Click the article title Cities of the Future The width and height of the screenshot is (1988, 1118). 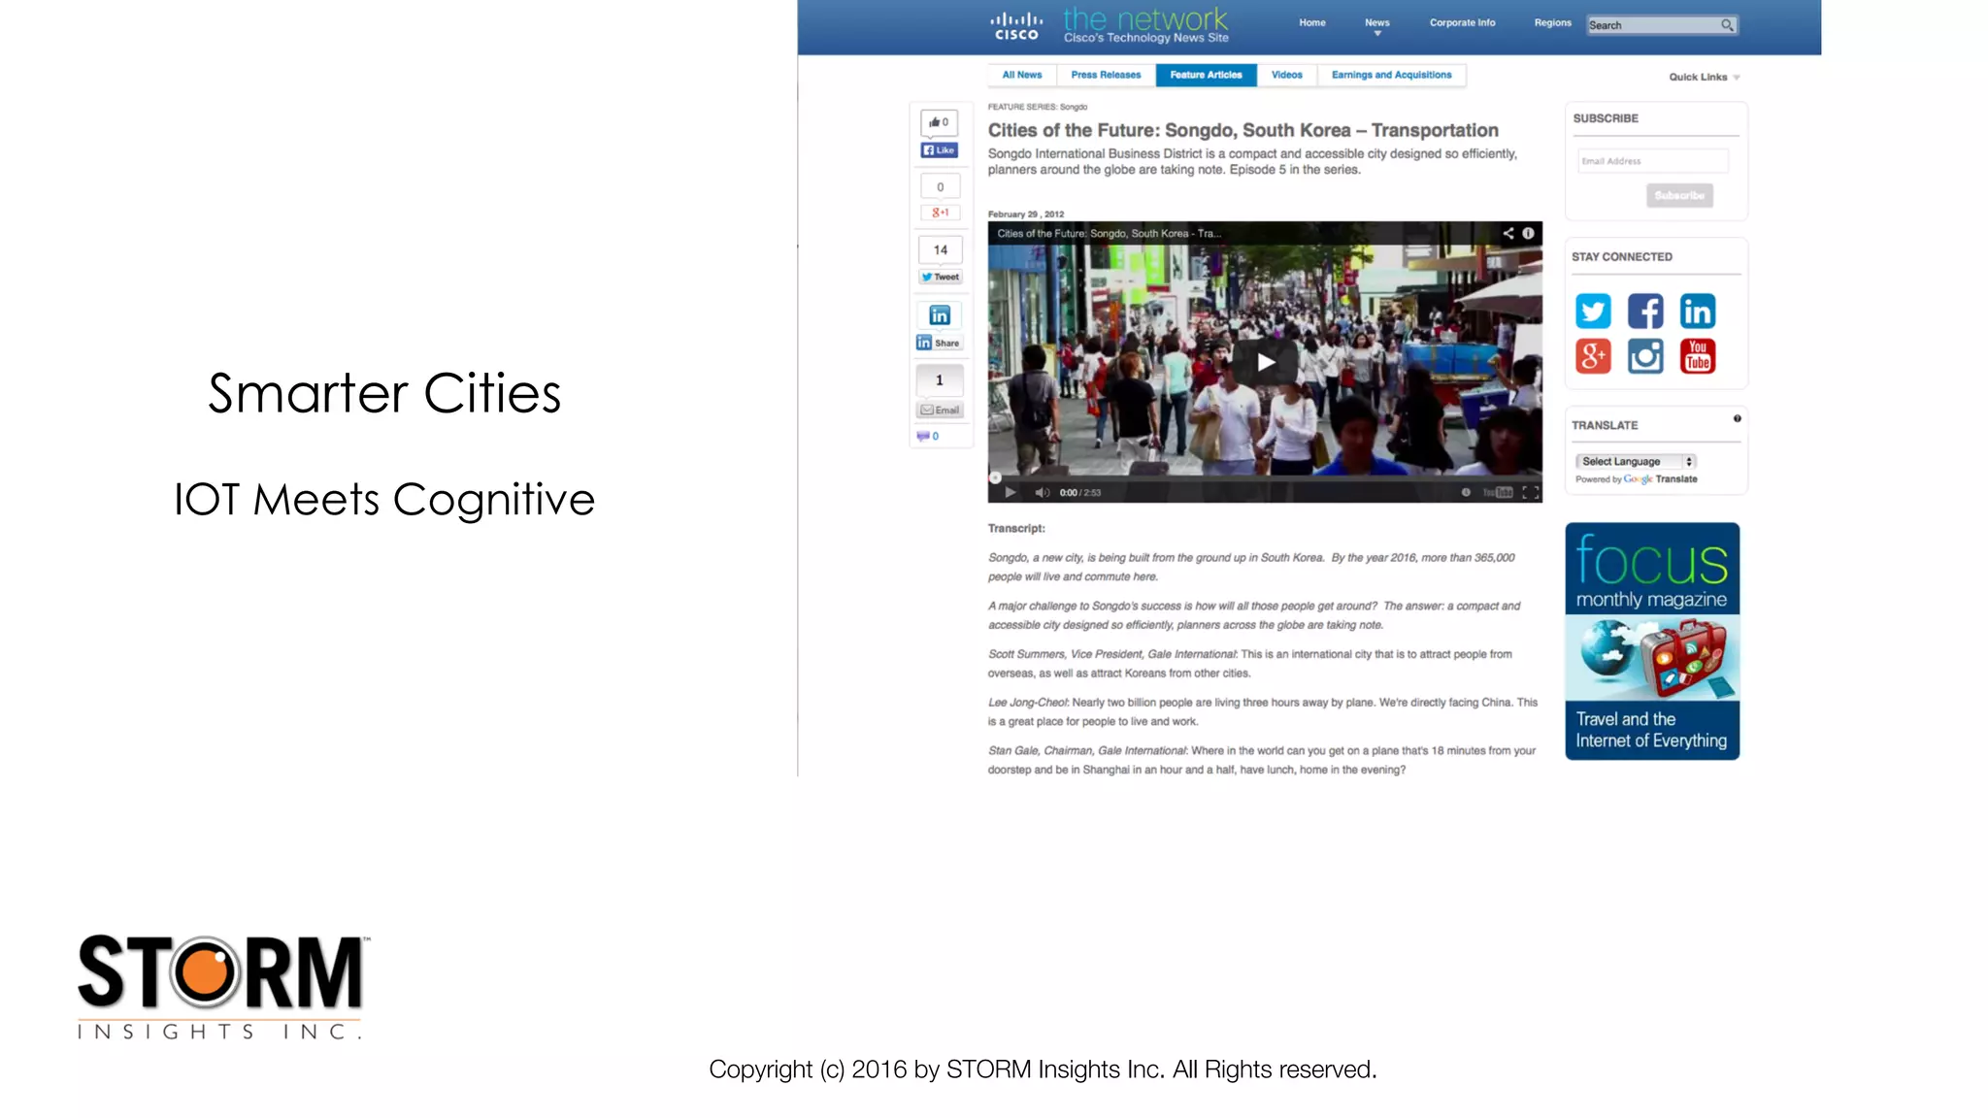[x=1243, y=130]
